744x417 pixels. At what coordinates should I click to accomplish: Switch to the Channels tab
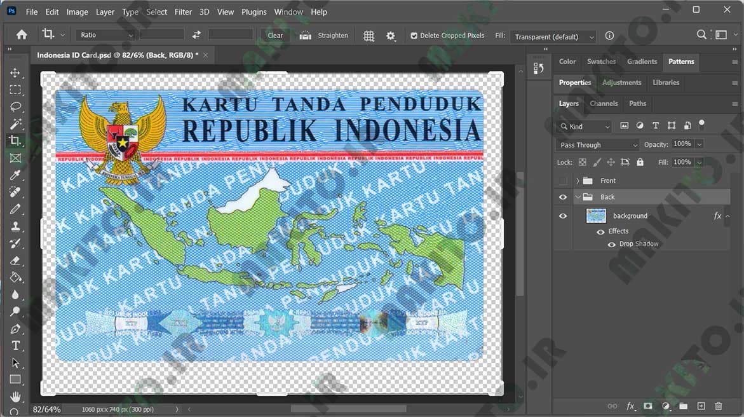(604, 104)
